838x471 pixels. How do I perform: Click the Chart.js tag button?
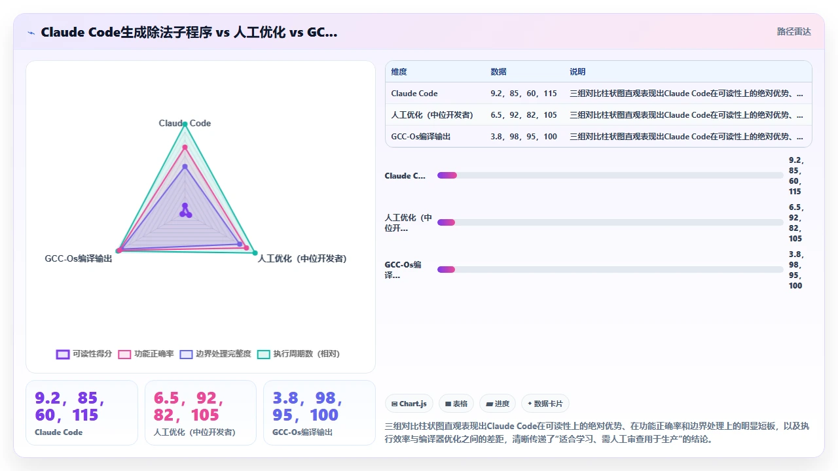pyautogui.click(x=409, y=404)
